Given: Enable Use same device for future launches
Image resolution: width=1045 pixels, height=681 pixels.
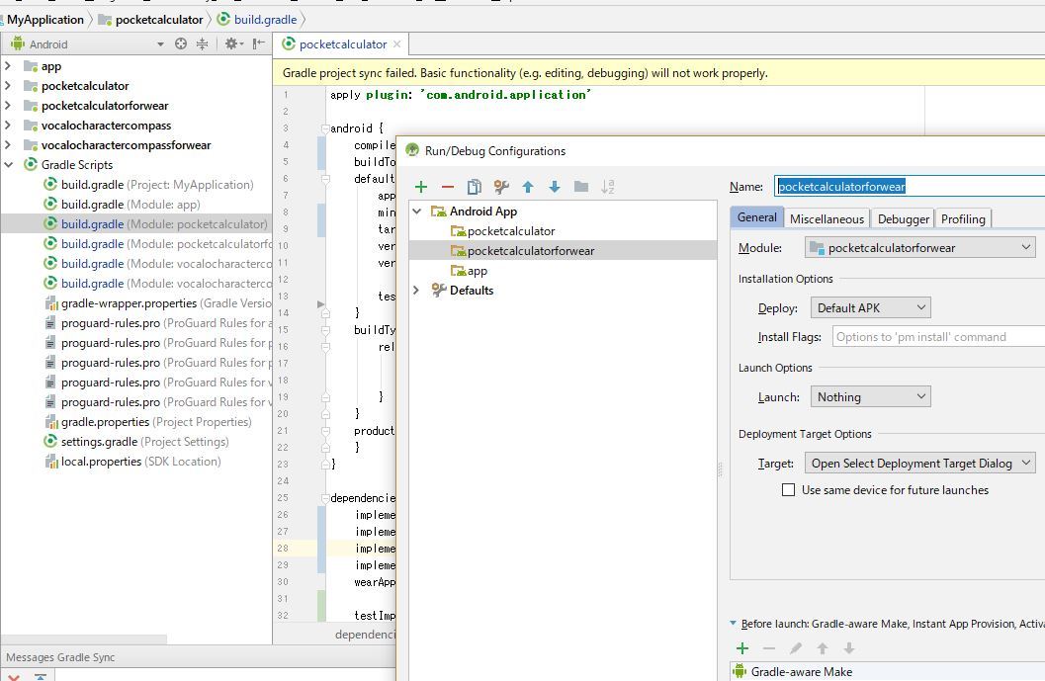Looking at the screenshot, I should pyautogui.click(x=789, y=490).
